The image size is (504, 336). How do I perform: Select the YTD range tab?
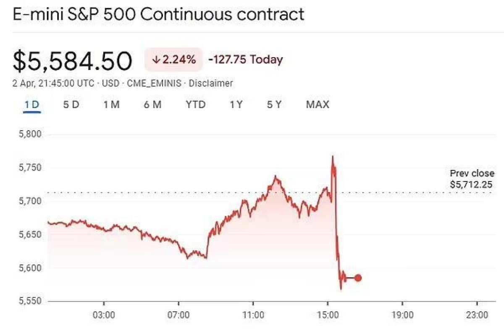(x=196, y=105)
